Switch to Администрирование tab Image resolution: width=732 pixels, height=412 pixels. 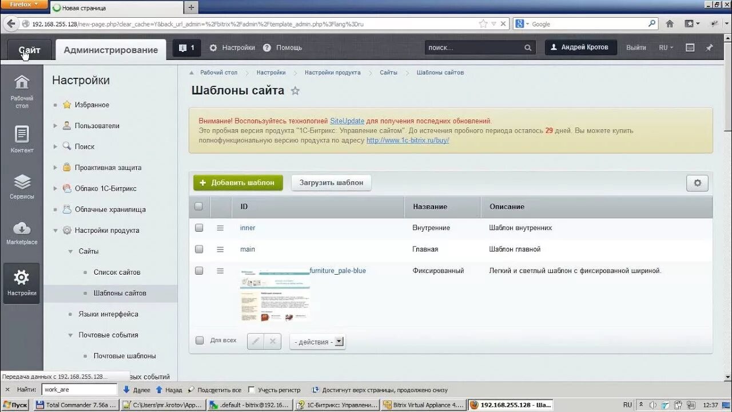[111, 50]
